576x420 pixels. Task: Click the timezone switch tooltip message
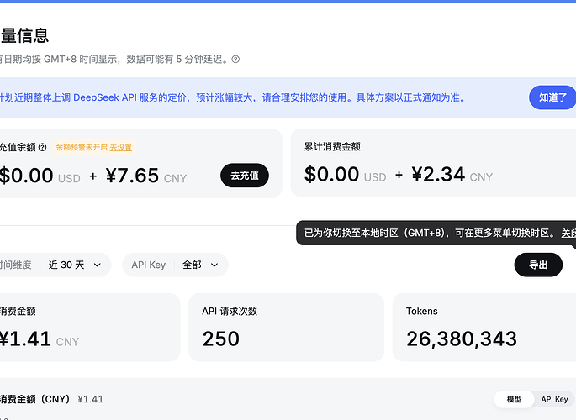430,233
